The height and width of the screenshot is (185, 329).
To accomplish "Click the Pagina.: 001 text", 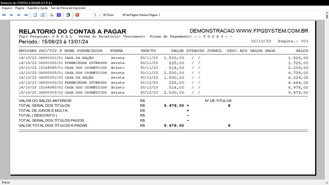I will 293,41.
